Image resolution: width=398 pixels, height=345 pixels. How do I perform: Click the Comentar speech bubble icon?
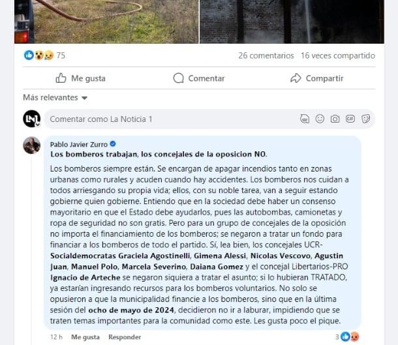[178, 78]
